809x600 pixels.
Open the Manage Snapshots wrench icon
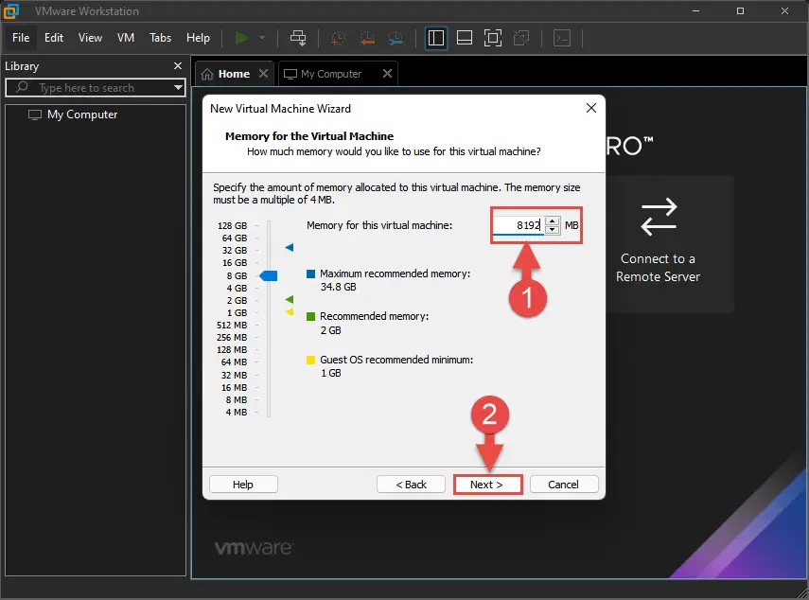[x=396, y=38]
